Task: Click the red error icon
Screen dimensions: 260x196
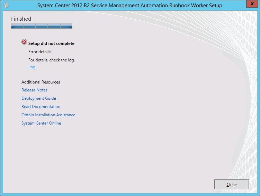Action: tap(24, 42)
